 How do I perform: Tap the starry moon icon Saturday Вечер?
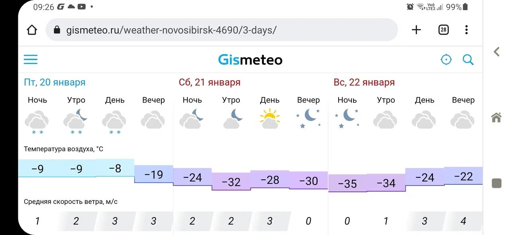[x=308, y=118]
